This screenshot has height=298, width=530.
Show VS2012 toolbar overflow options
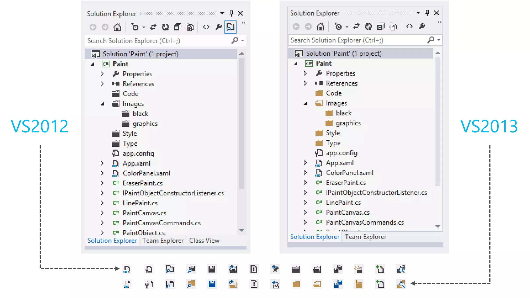243,23
